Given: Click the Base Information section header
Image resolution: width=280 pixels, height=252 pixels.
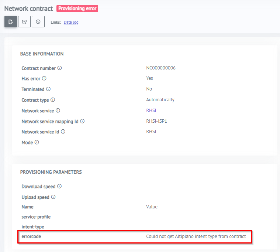Looking at the screenshot, I should click(42, 54).
